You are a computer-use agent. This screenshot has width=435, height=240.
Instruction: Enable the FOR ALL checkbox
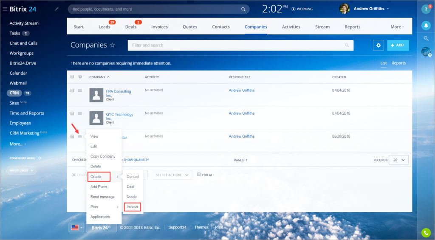[x=199, y=174]
